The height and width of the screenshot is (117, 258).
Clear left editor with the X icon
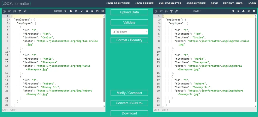92,11
